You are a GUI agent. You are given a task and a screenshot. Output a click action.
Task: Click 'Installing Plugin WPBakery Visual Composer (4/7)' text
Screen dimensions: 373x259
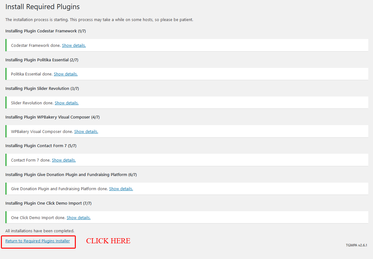point(52,117)
